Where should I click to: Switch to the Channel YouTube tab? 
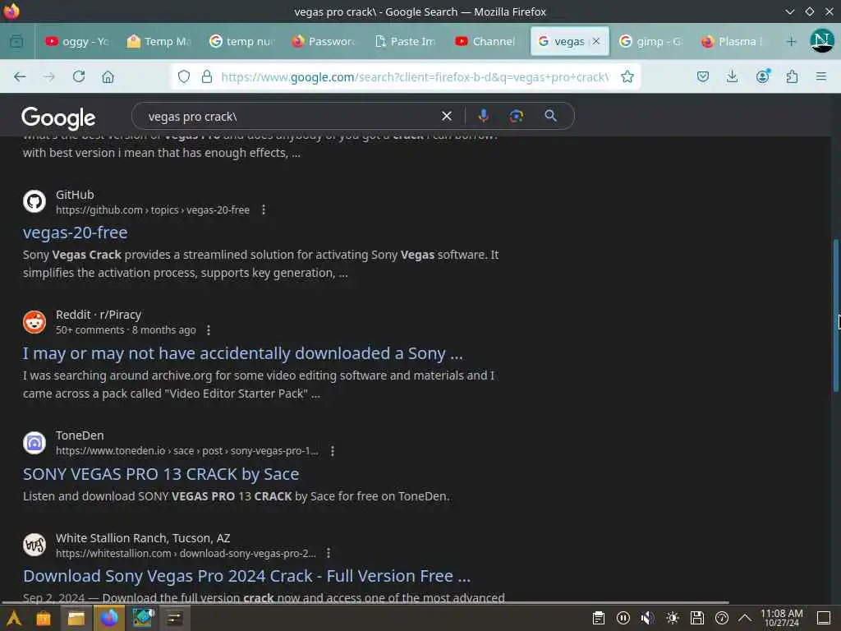[x=488, y=41]
